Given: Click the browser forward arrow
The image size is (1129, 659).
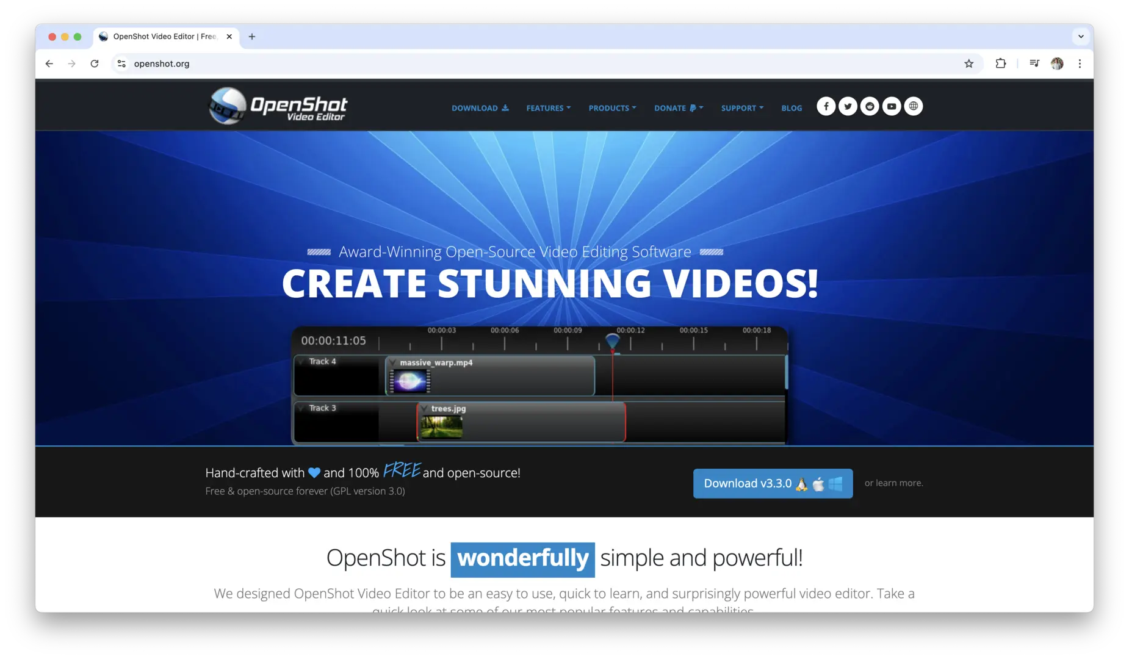Looking at the screenshot, I should (x=72, y=63).
